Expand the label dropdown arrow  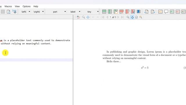[80, 12]
